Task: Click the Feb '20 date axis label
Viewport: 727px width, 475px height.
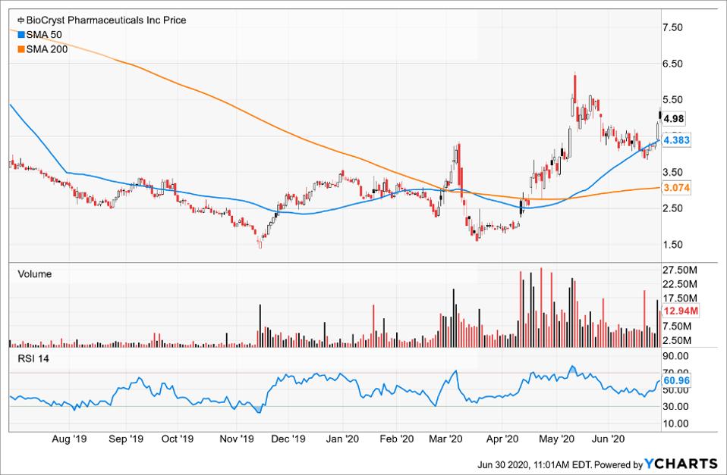Action: coord(396,439)
